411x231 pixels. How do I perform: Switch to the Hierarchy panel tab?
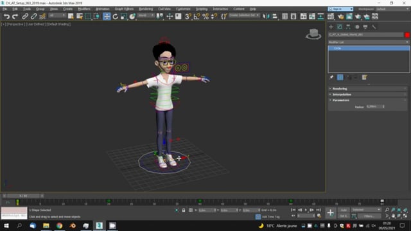pyautogui.click(x=348, y=27)
